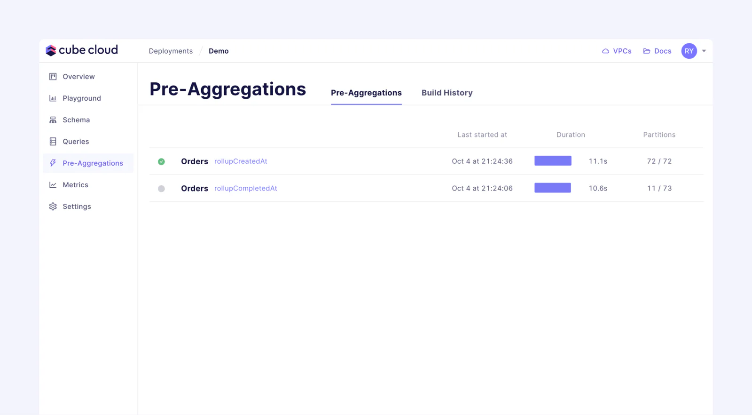Open the rollupCompletedAt pre-aggregation link
The width and height of the screenshot is (752, 415).
coord(246,188)
